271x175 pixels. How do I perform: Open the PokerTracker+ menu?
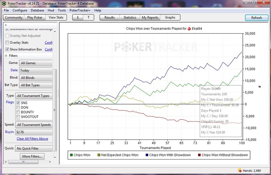click(80, 10)
